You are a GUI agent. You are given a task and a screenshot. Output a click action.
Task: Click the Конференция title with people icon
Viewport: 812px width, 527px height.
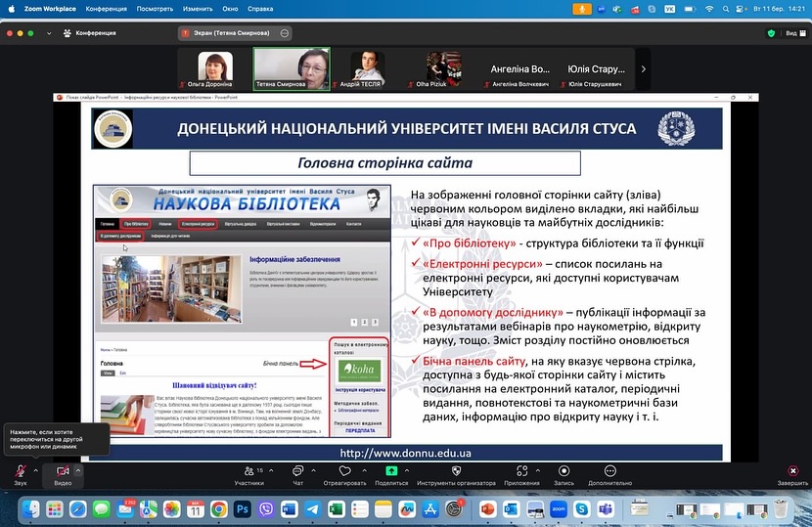coord(90,33)
